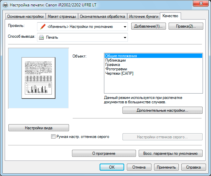Select Чертежи [САПР] in Объект list
The image size is (211, 176).
tap(153, 73)
